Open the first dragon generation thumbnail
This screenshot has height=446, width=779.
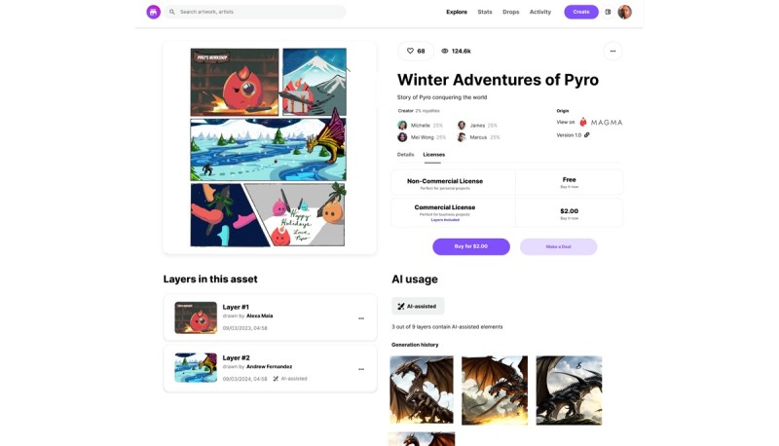tap(422, 390)
